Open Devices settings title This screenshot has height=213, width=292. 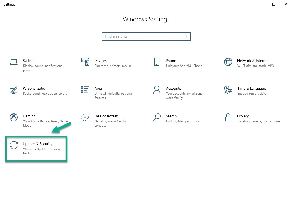(100, 61)
